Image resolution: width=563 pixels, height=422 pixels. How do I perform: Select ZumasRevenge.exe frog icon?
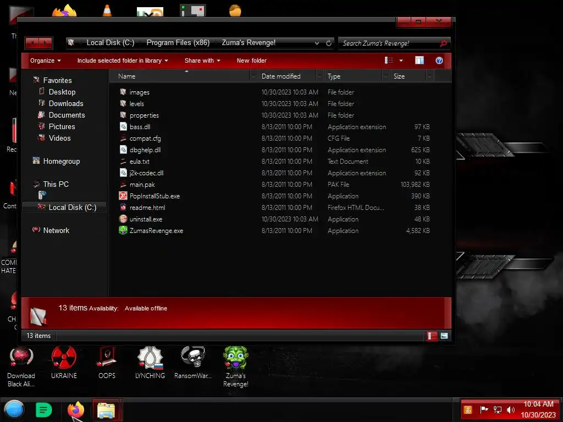[123, 230]
